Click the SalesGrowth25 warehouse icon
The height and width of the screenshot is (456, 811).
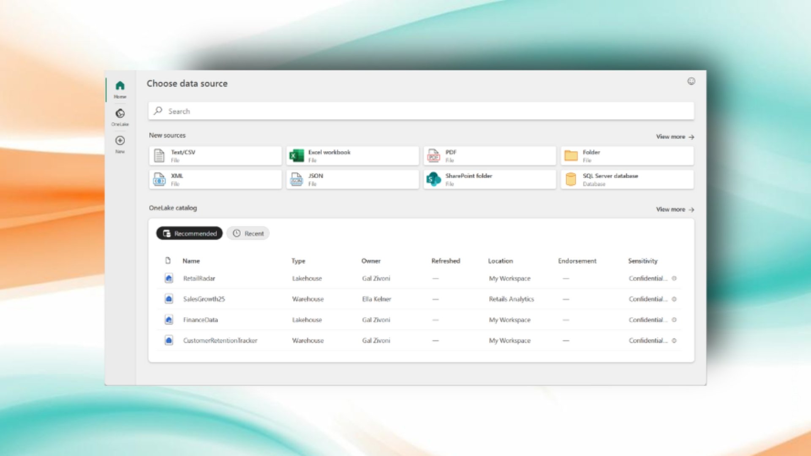click(x=169, y=299)
